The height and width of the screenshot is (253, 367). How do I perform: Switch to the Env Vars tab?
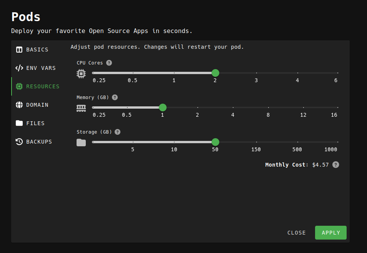pos(41,68)
